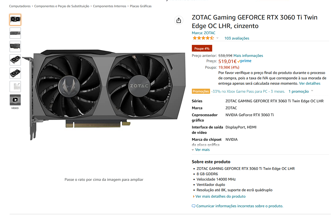Open 'Mais informações' about previous price
This screenshot has width=331, height=215.
click(248, 56)
